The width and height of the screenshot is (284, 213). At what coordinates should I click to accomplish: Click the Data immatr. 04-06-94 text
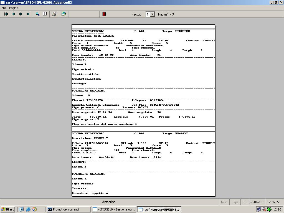(93, 157)
